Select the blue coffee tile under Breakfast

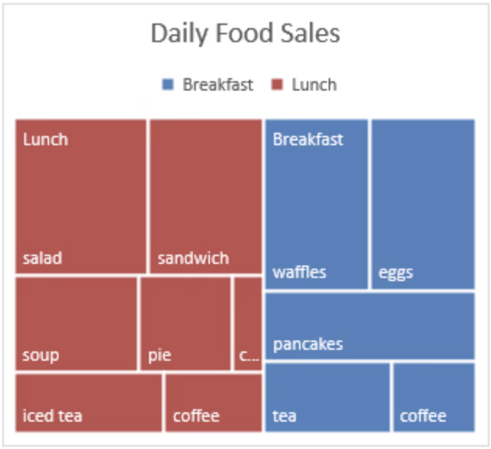coord(433,397)
